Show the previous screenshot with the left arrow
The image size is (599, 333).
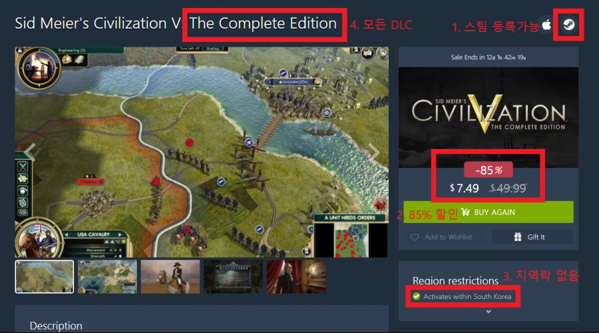click(x=30, y=152)
